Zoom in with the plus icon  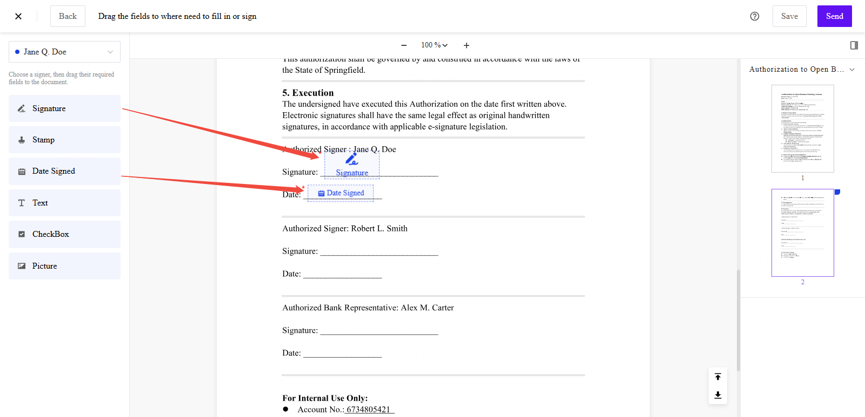click(467, 45)
